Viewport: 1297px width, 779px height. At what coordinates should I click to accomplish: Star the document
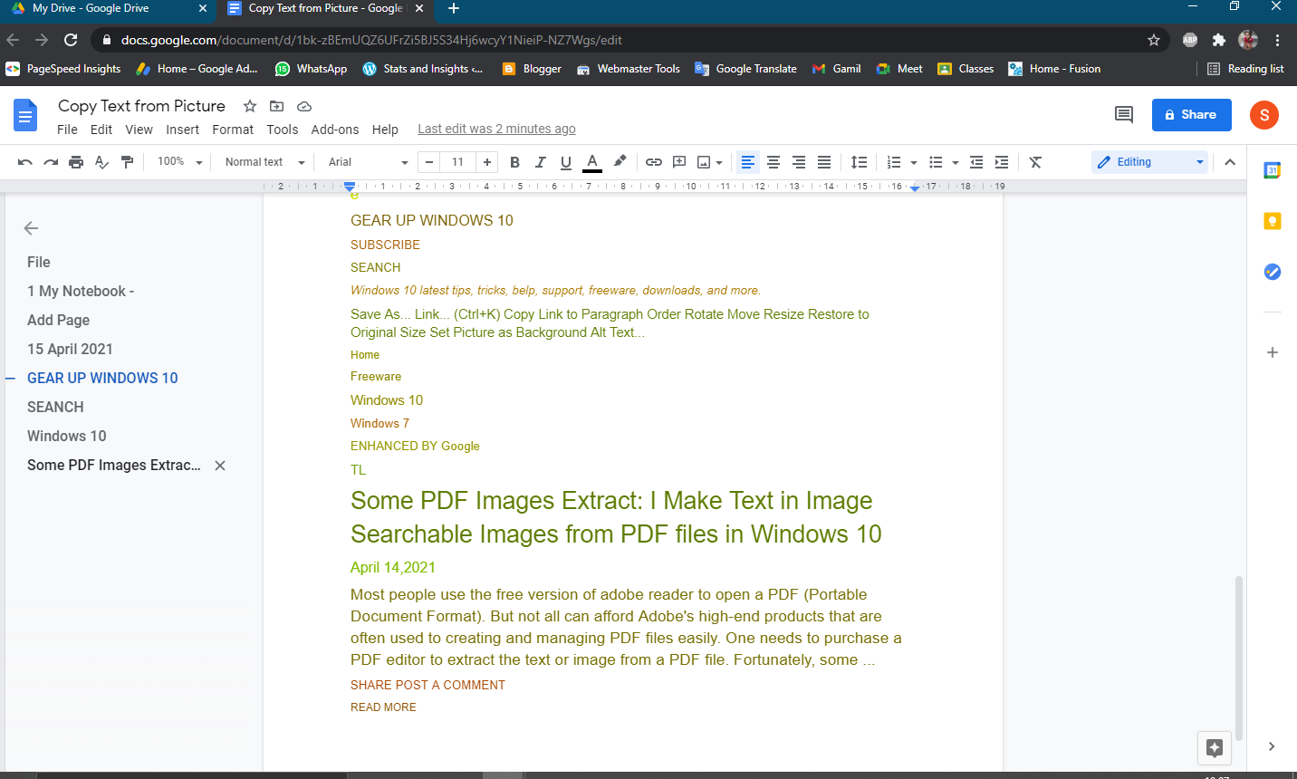coord(250,106)
